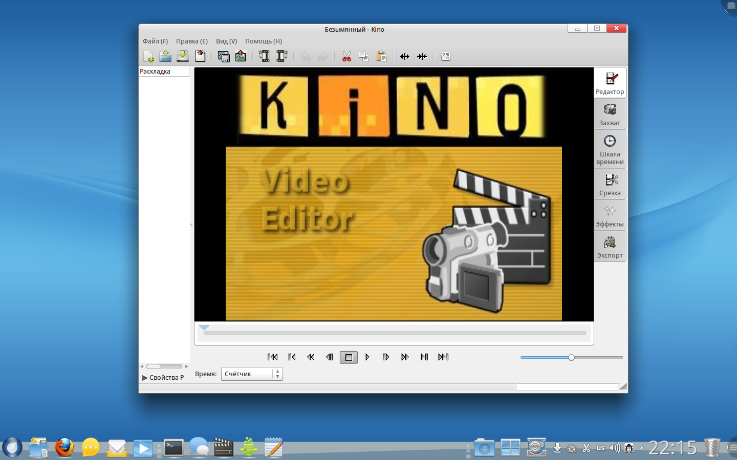Open the Вид (V) menu
The image size is (737, 460).
pos(226,41)
